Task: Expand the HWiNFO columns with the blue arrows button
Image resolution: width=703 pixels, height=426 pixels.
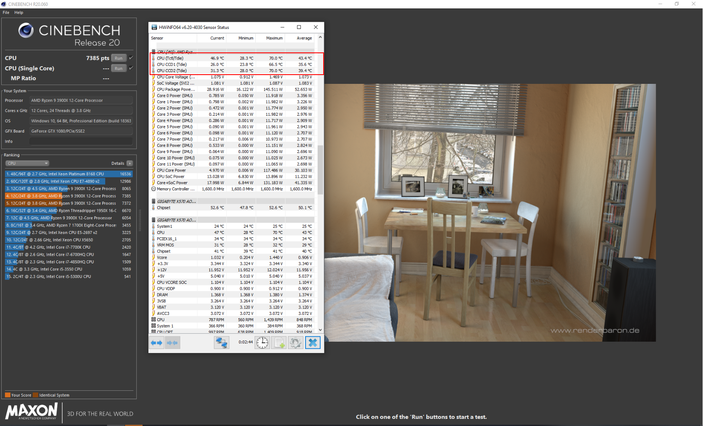Action: point(157,343)
